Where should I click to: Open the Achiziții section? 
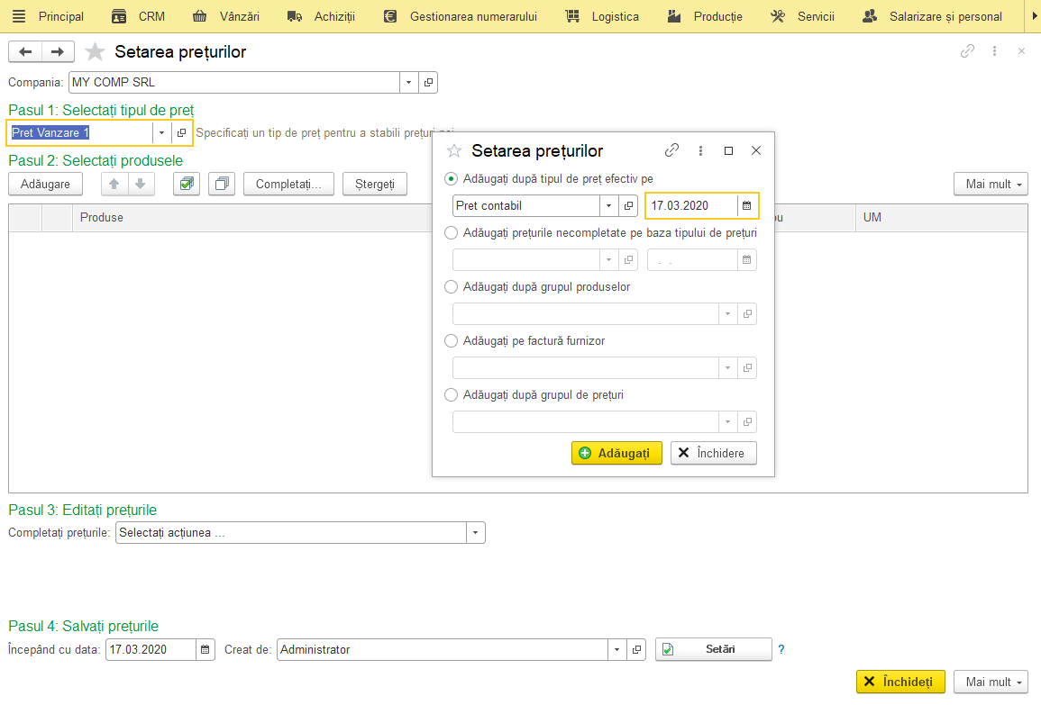coord(322,16)
